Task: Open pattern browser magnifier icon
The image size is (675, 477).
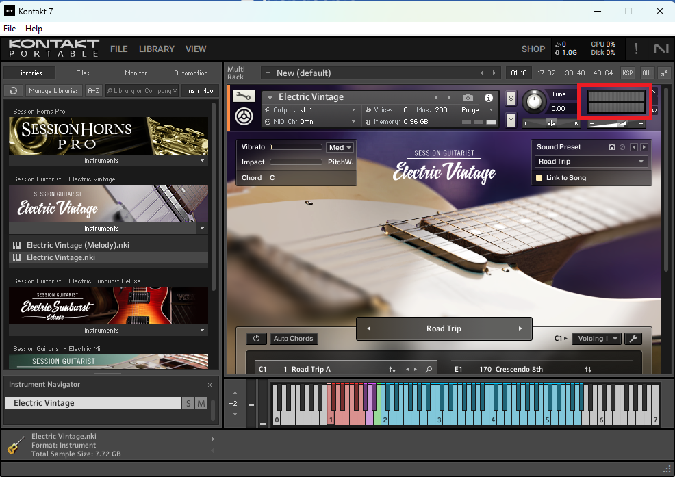Action: click(429, 369)
